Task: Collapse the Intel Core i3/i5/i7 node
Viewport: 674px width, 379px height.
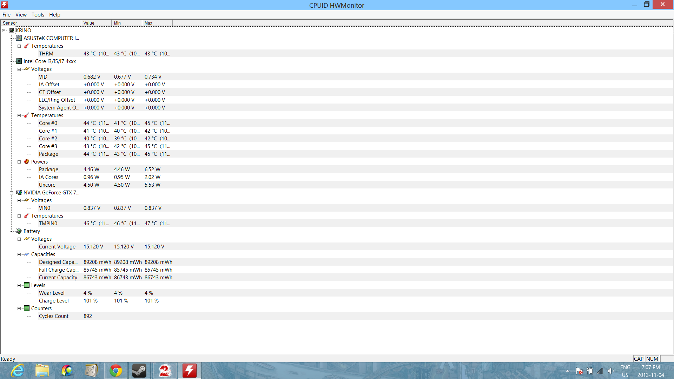Action: coord(12,61)
